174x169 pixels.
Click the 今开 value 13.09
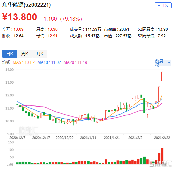(18, 29)
